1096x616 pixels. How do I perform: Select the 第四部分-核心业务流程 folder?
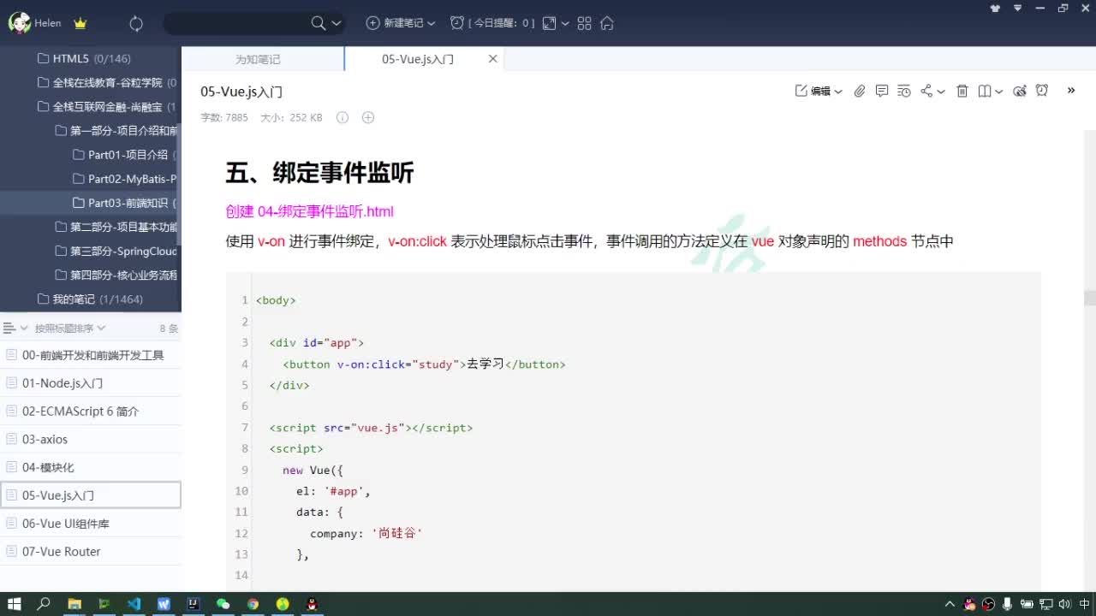[91, 275]
